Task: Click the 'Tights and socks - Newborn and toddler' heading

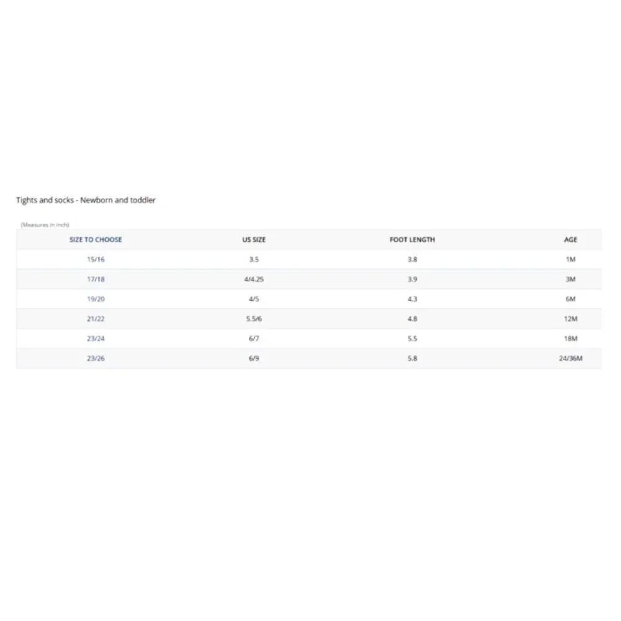Action: pos(86,200)
